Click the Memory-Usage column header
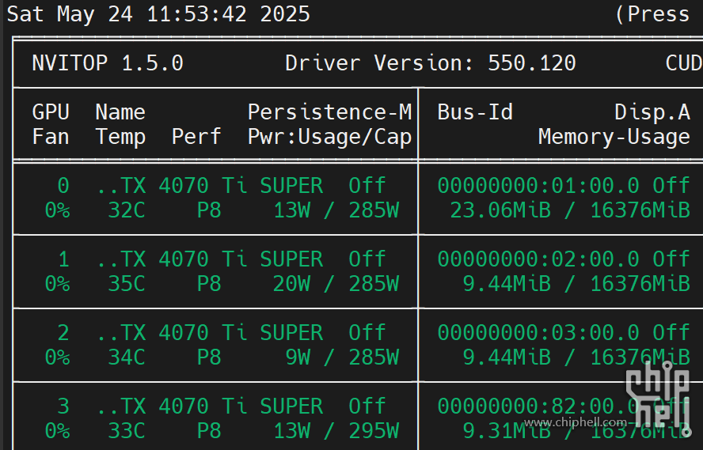The height and width of the screenshot is (450, 703). point(614,137)
